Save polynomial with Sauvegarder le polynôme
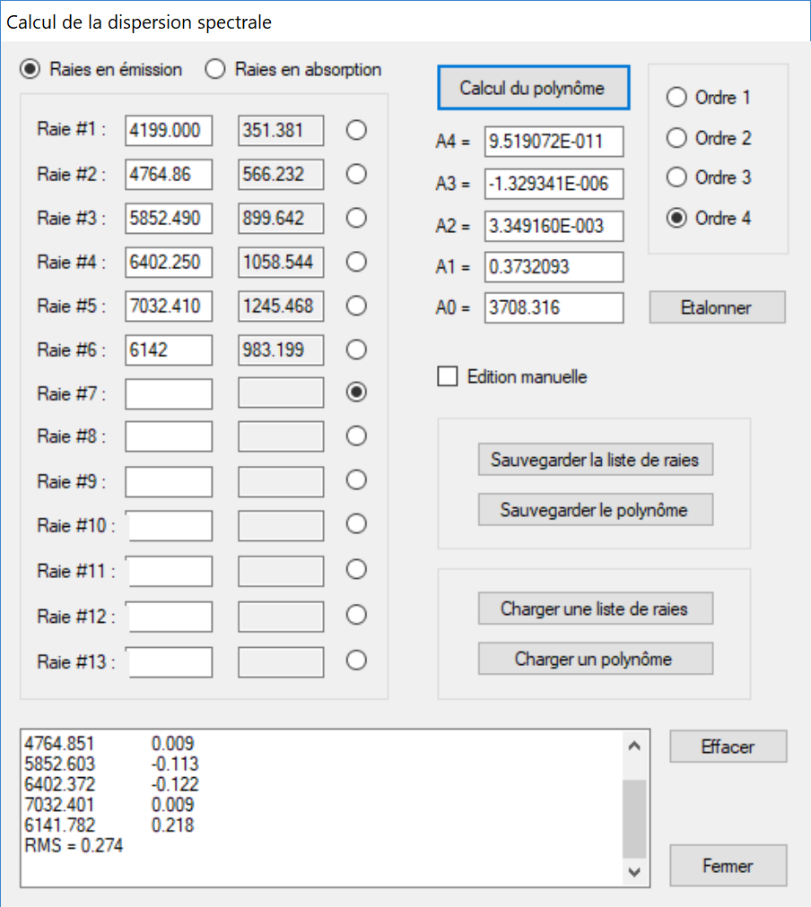Image resolution: width=811 pixels, height=907 pixels. coord(595,510)
